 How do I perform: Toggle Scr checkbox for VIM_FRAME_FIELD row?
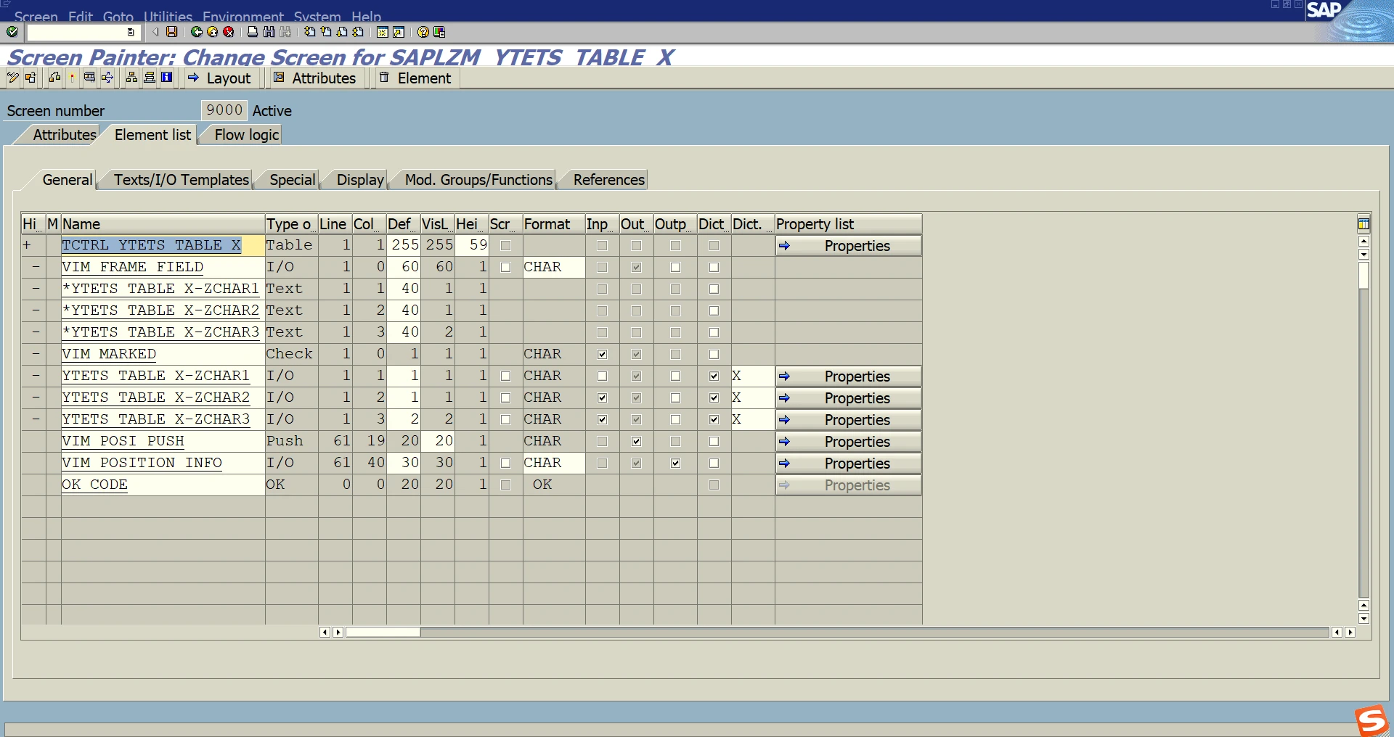coord(505,268)
